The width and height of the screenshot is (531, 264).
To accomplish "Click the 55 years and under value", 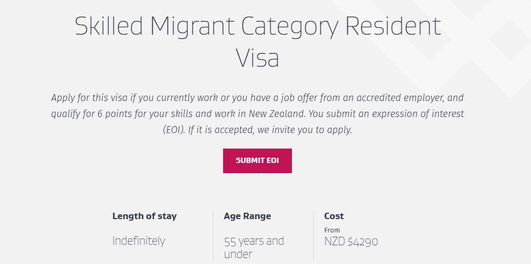I will tap(254, 247).
